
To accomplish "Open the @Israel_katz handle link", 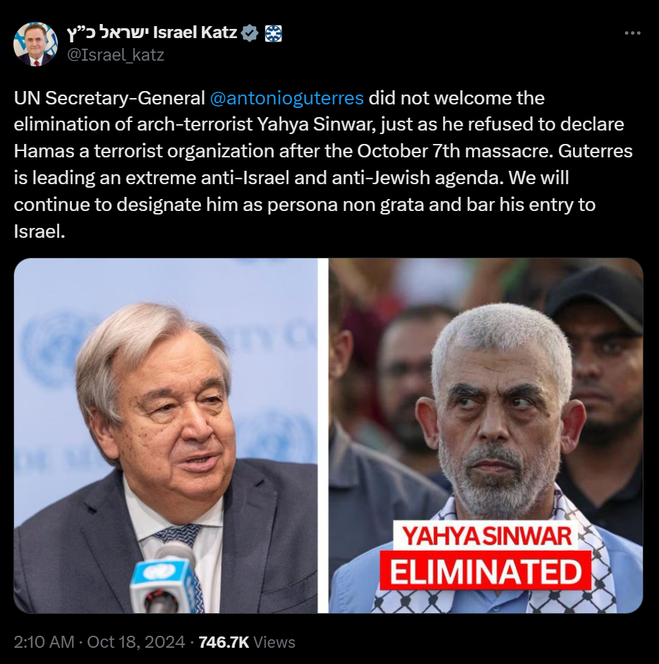I will tap(116, 55).
